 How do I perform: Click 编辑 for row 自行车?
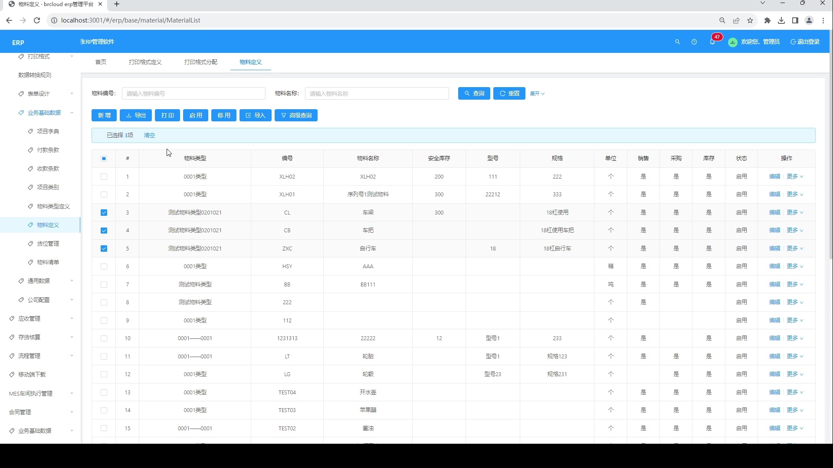point(775,248)
